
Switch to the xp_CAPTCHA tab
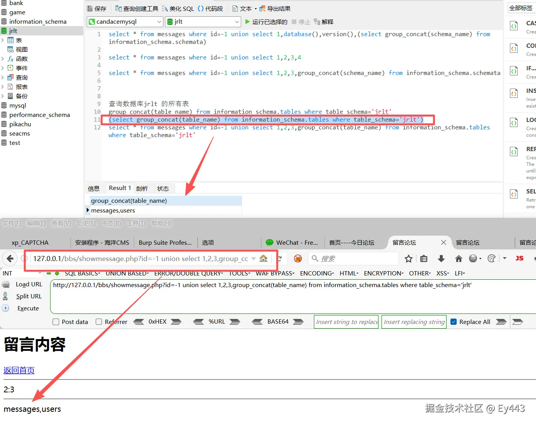[x=30, y=242]
